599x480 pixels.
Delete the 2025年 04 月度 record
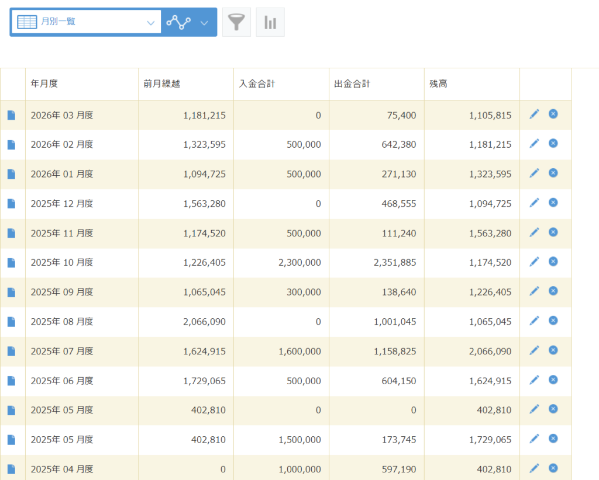point(553,468)
